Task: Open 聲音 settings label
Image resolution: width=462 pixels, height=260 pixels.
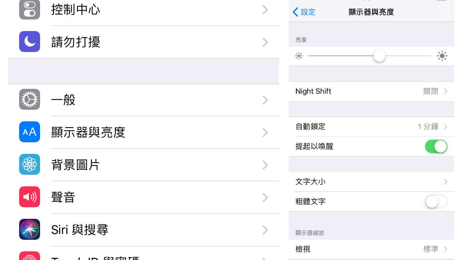Action: click(63, 197)
